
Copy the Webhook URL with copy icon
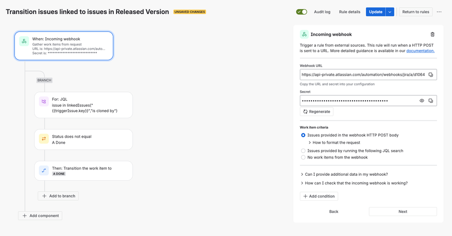pyautogui.click(x=431, y=75)
